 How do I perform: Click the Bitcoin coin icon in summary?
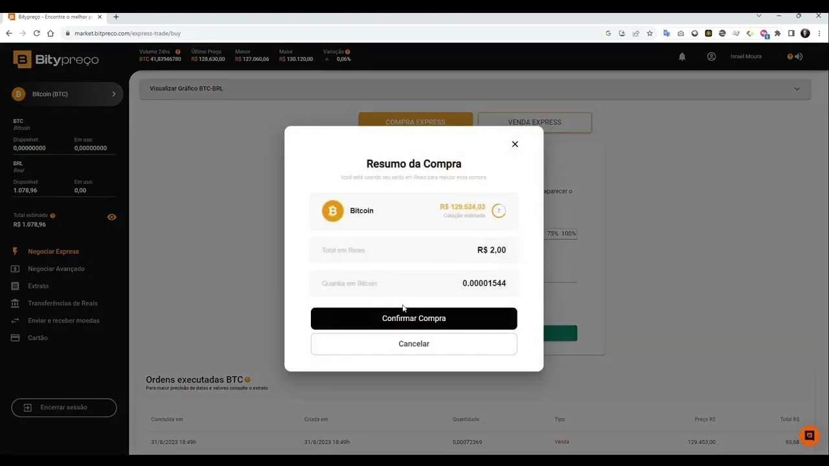[333, 211]
